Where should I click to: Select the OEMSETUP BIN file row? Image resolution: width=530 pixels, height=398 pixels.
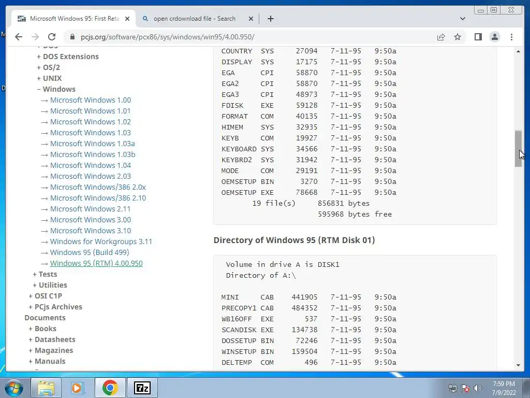(309, 181)
